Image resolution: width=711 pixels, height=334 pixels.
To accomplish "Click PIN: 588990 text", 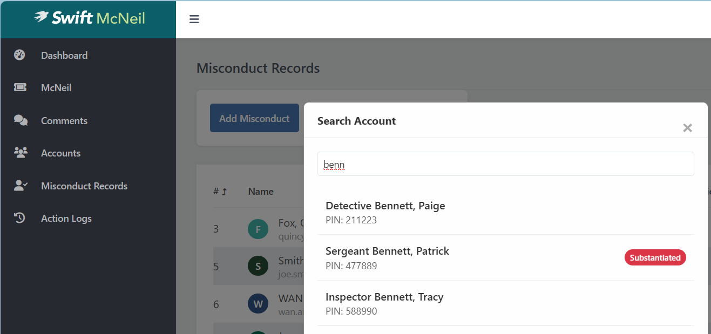I will click(351, 311).
